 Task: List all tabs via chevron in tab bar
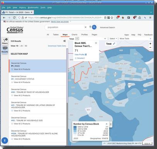pos(151,12)
